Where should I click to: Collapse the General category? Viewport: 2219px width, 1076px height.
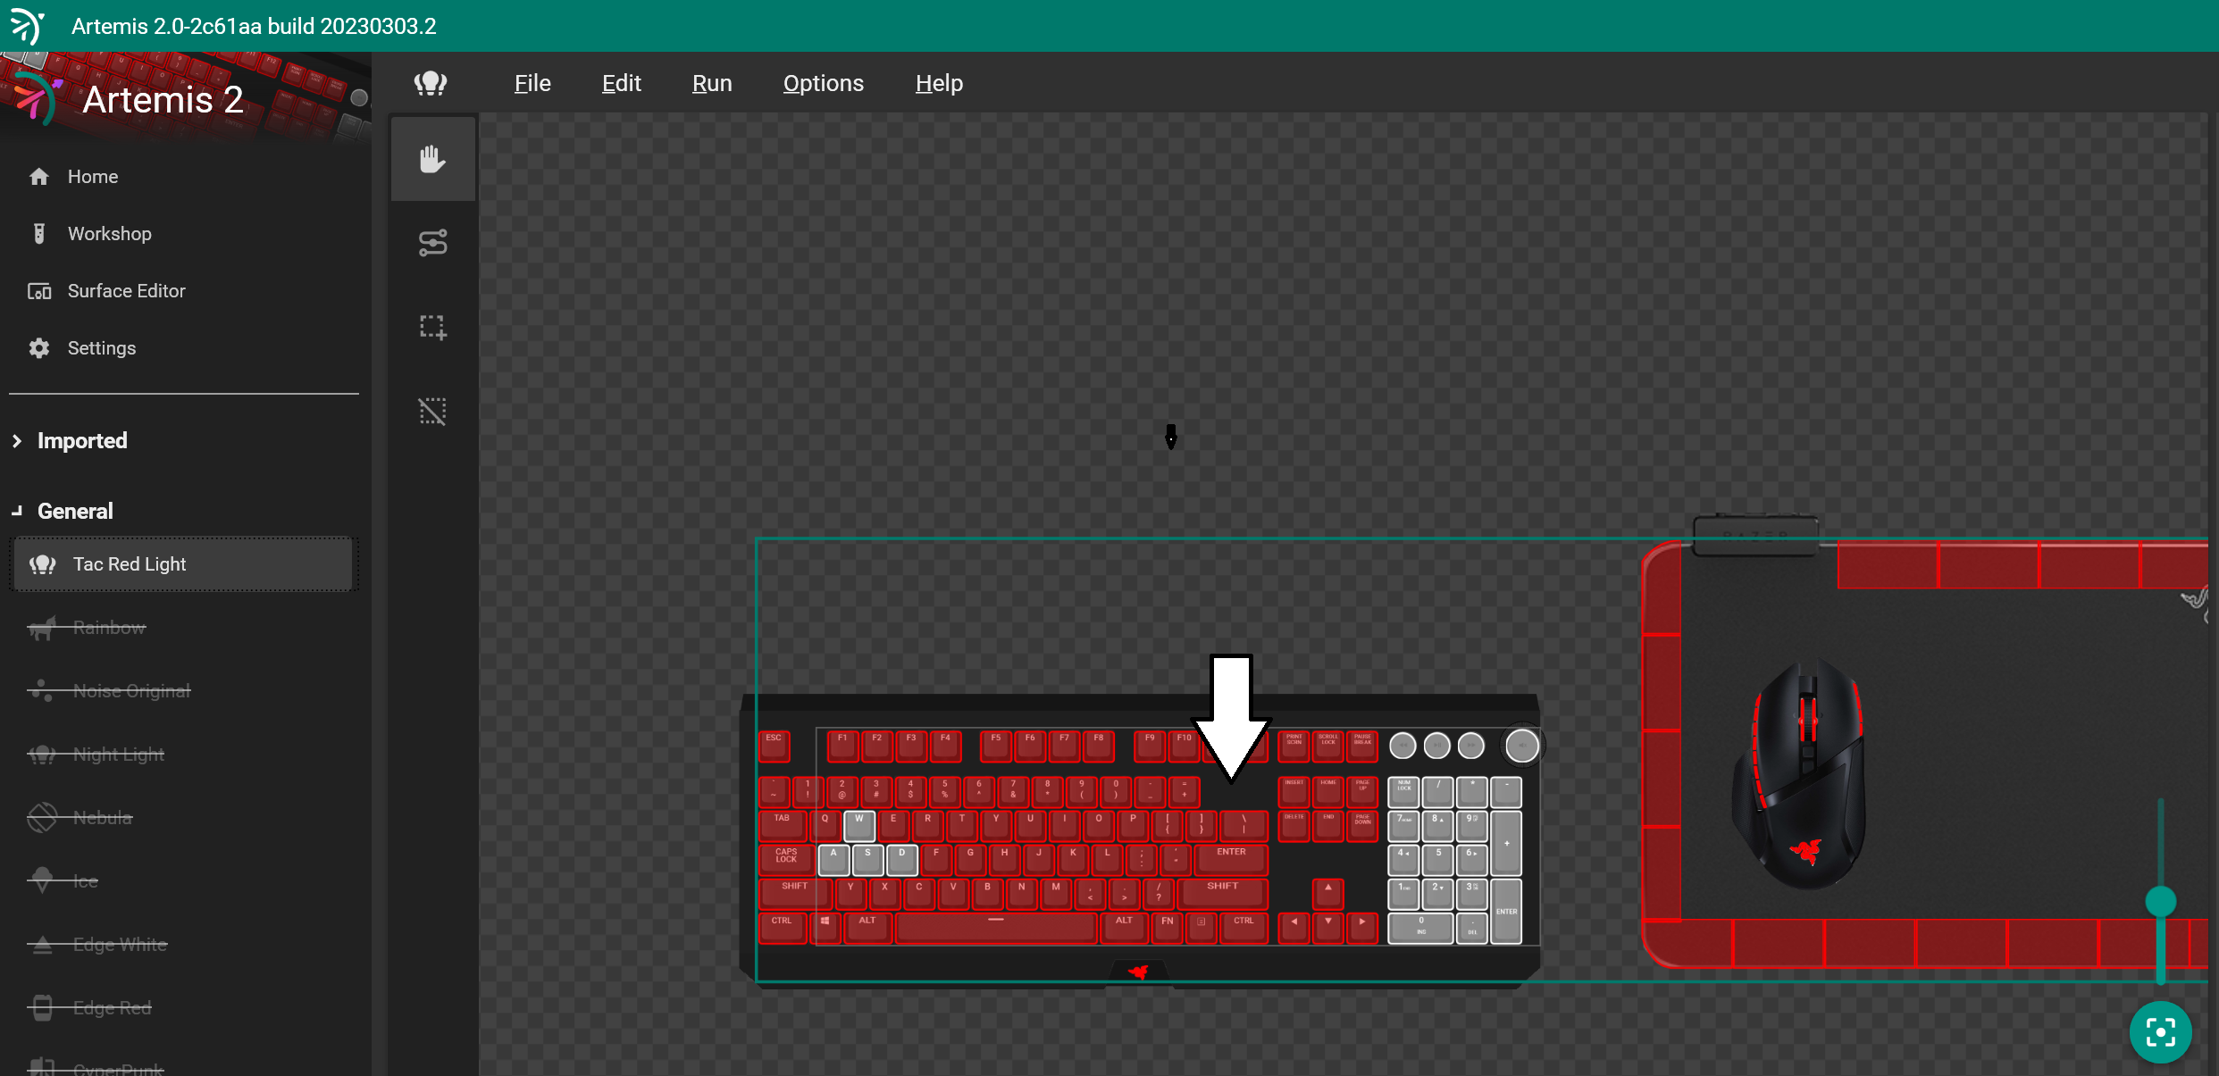[x=75, y=512]
